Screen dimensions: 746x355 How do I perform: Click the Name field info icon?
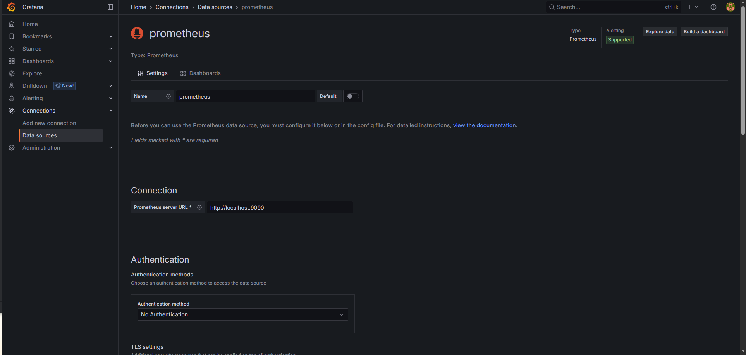click(168, 96)
